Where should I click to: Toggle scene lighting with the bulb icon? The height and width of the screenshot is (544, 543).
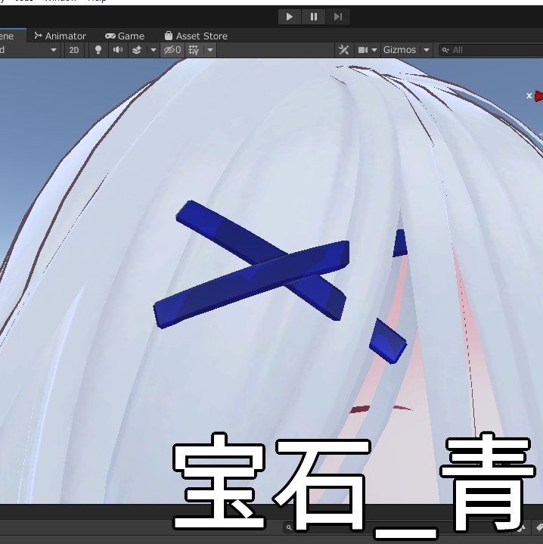click(98, 50)
